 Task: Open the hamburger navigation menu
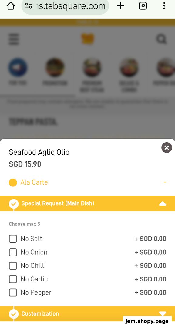(13, 39)
